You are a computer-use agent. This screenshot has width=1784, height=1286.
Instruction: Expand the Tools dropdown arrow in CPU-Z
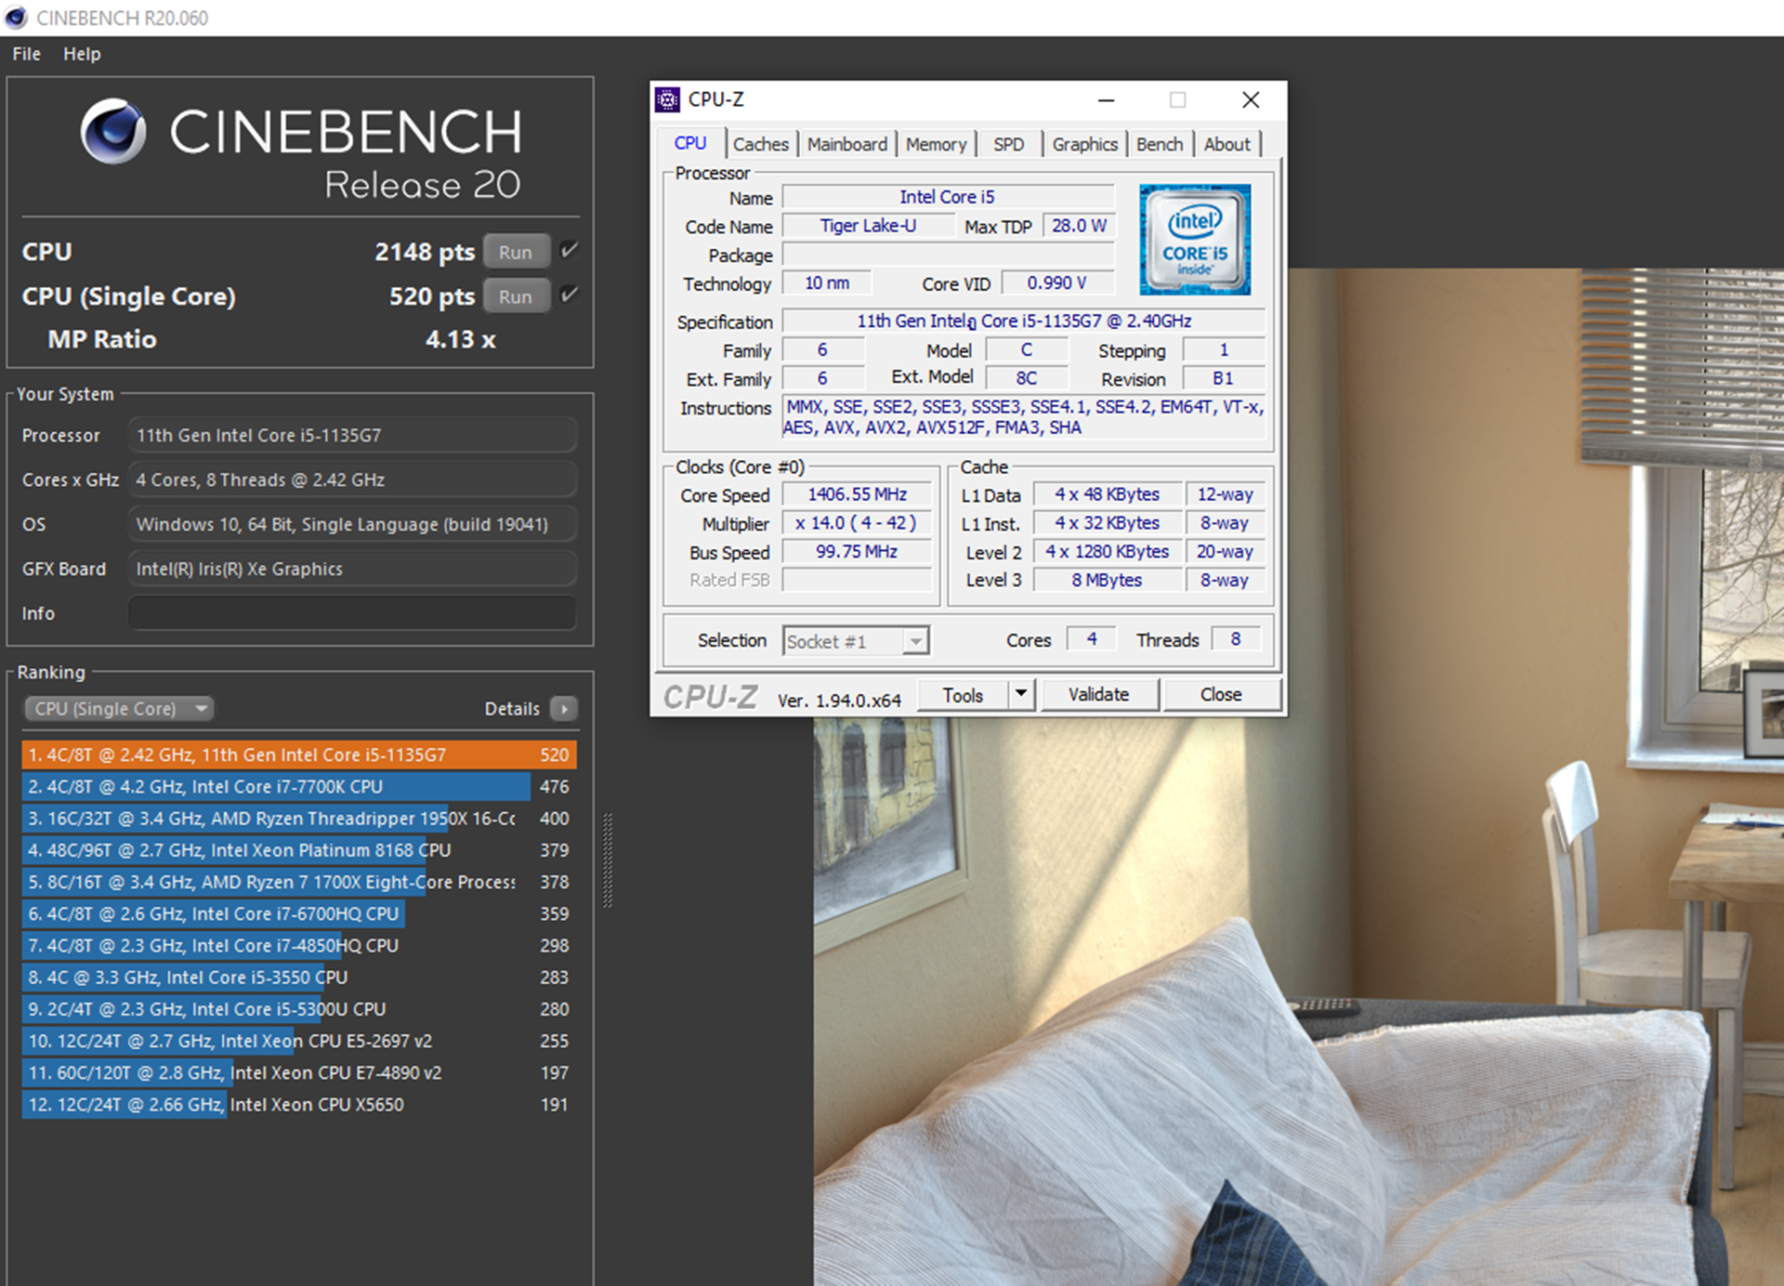pyautogui.click(x=1022, y=694)
